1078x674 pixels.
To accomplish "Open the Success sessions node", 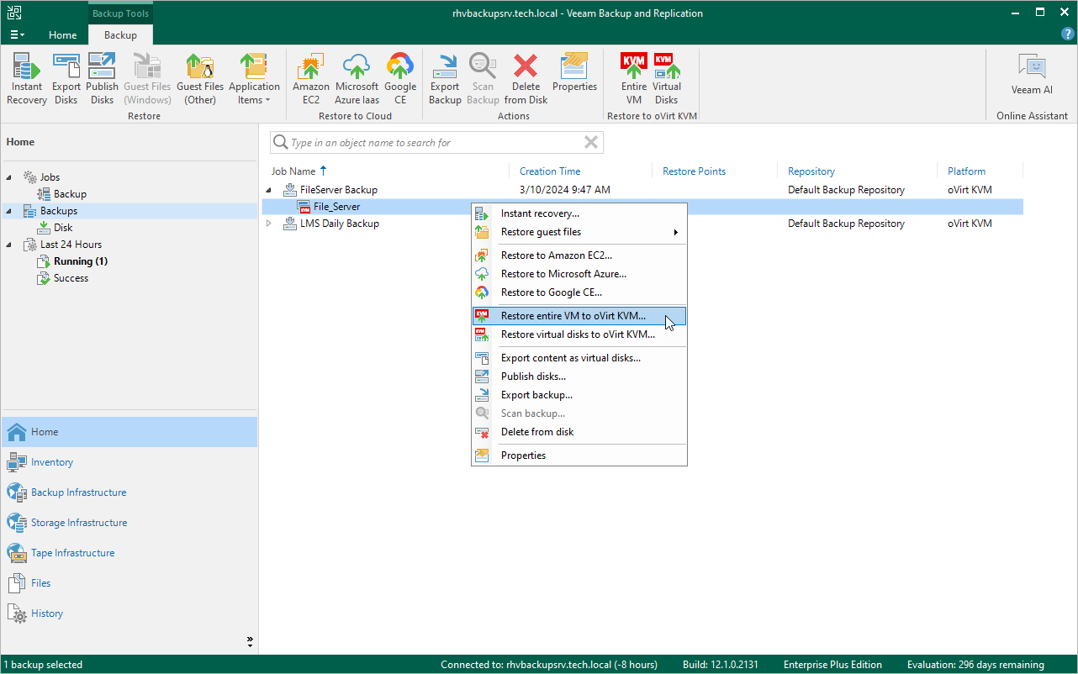I will pyautogui.click(x=71, y=278).
